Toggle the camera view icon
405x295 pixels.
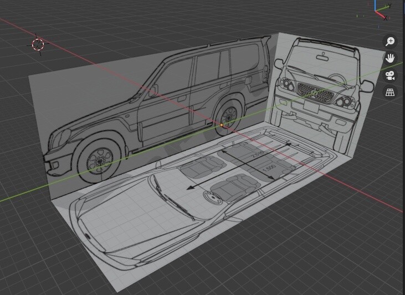pyautogui.click(x=390, y=75)
